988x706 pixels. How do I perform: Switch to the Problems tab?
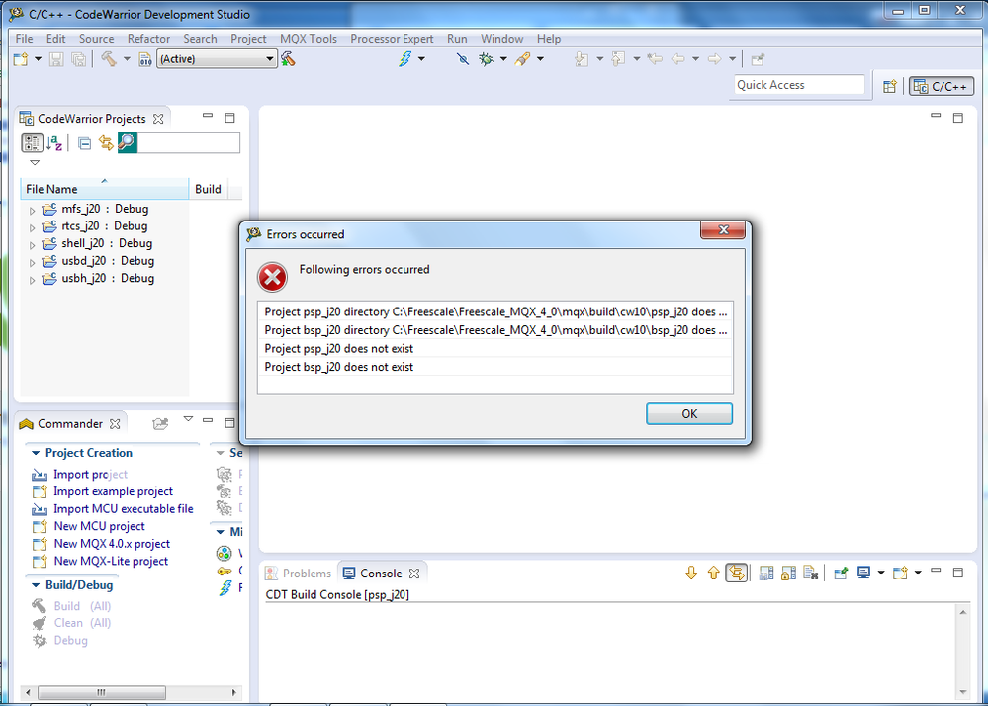[299, 574]
